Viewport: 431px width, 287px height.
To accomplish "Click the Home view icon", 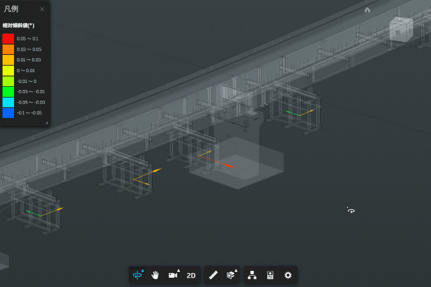I will pyautogui.click(x=367, y=10).
